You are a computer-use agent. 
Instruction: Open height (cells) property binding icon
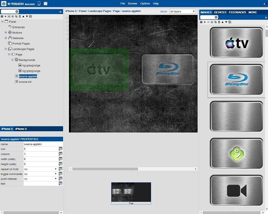60,164
